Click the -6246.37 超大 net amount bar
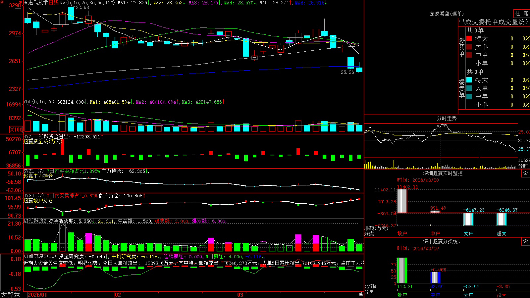 (x=501, y=219)
